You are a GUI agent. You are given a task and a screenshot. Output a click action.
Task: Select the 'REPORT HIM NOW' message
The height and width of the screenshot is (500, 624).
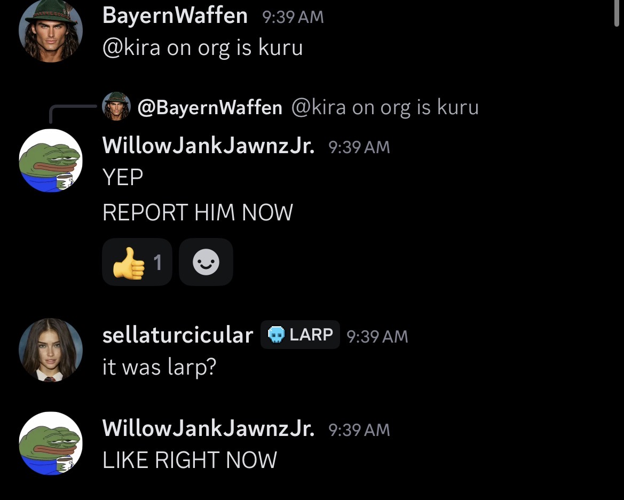(198, 212)
